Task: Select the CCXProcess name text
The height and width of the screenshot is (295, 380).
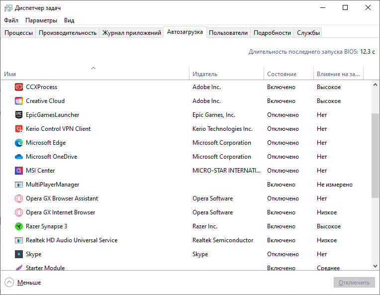Action: point(41,87)
